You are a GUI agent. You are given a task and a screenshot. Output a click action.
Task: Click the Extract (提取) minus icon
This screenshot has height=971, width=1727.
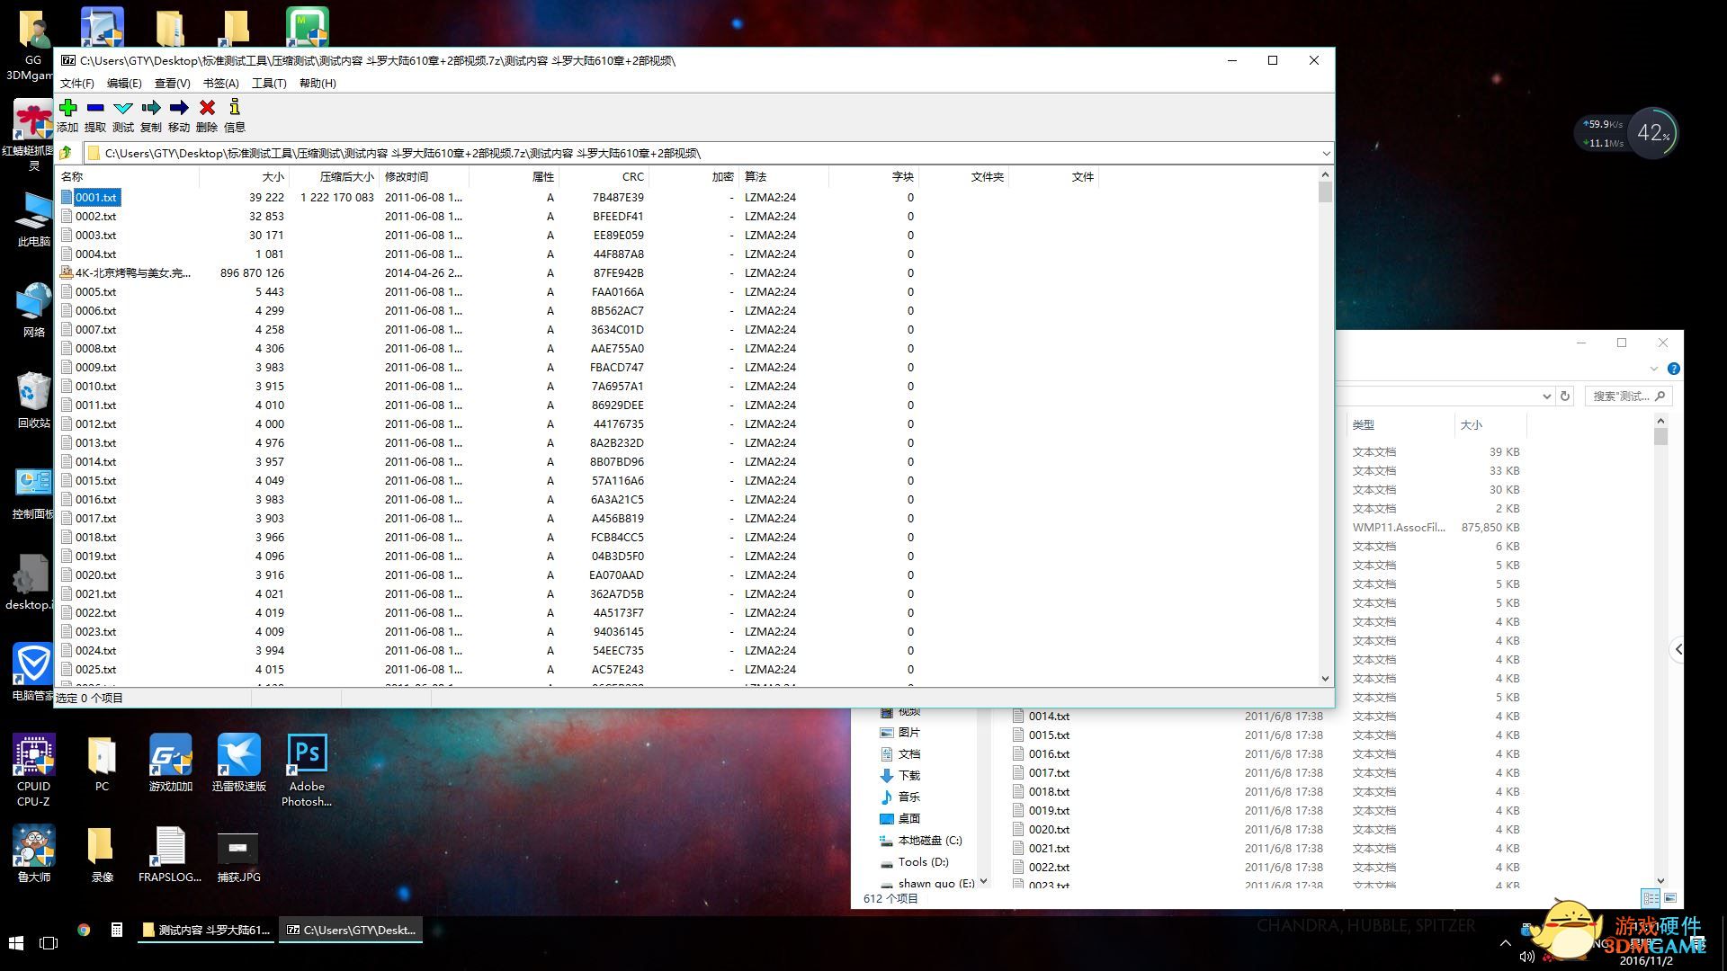click(95, 108)
